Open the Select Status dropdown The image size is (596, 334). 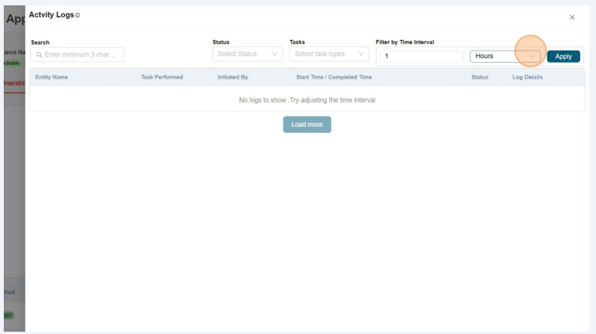pyautogui.click(x=247, y=54)
